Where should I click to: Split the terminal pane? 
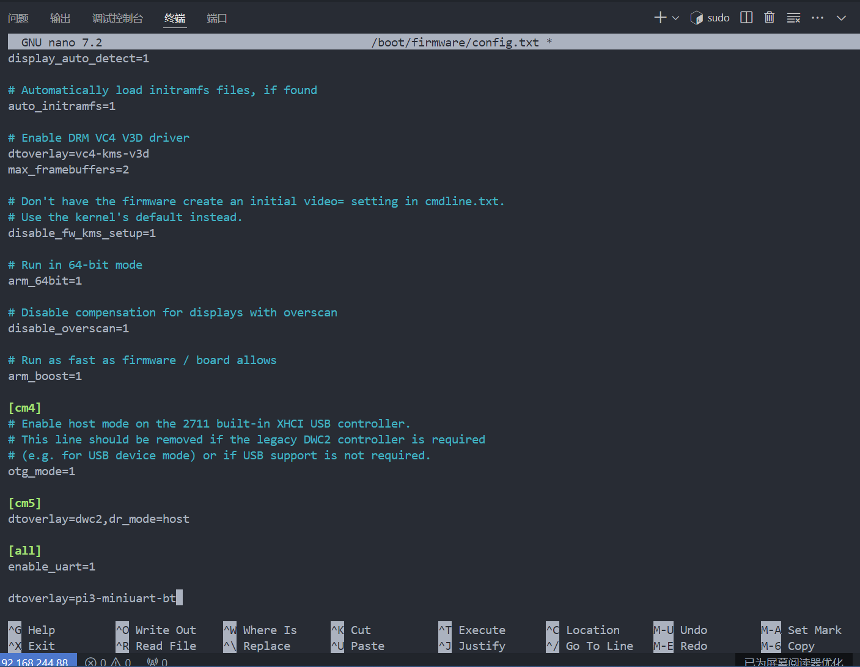pyautogui.click(x=746, y=18)
